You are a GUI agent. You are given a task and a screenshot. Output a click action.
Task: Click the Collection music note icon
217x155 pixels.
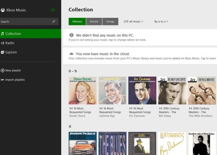tap(2, 33)
